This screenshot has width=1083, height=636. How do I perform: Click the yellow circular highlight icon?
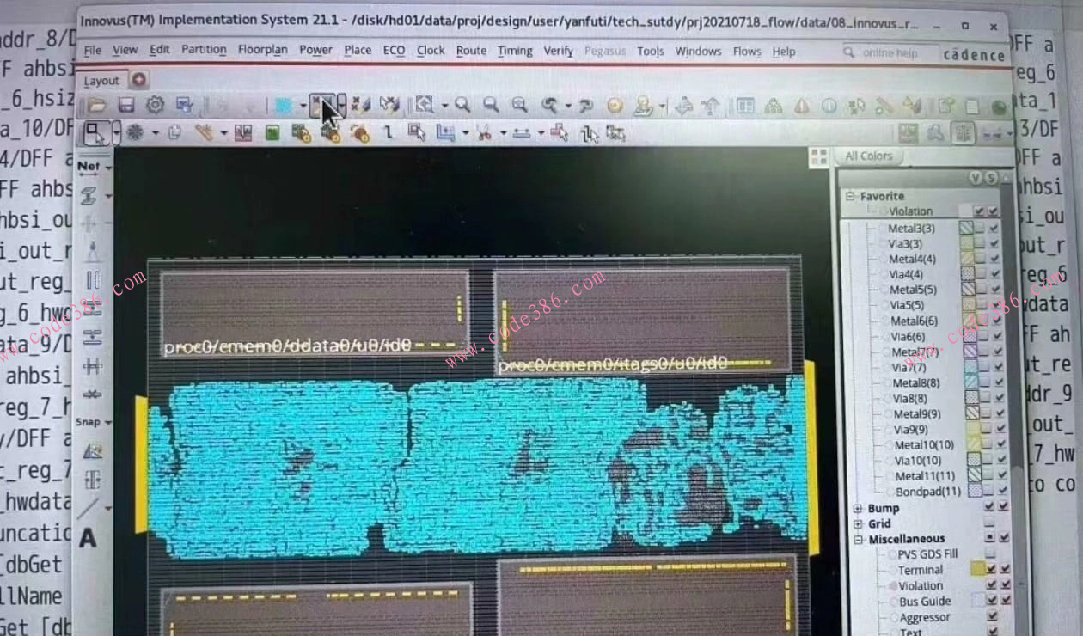tap(615, 105)
